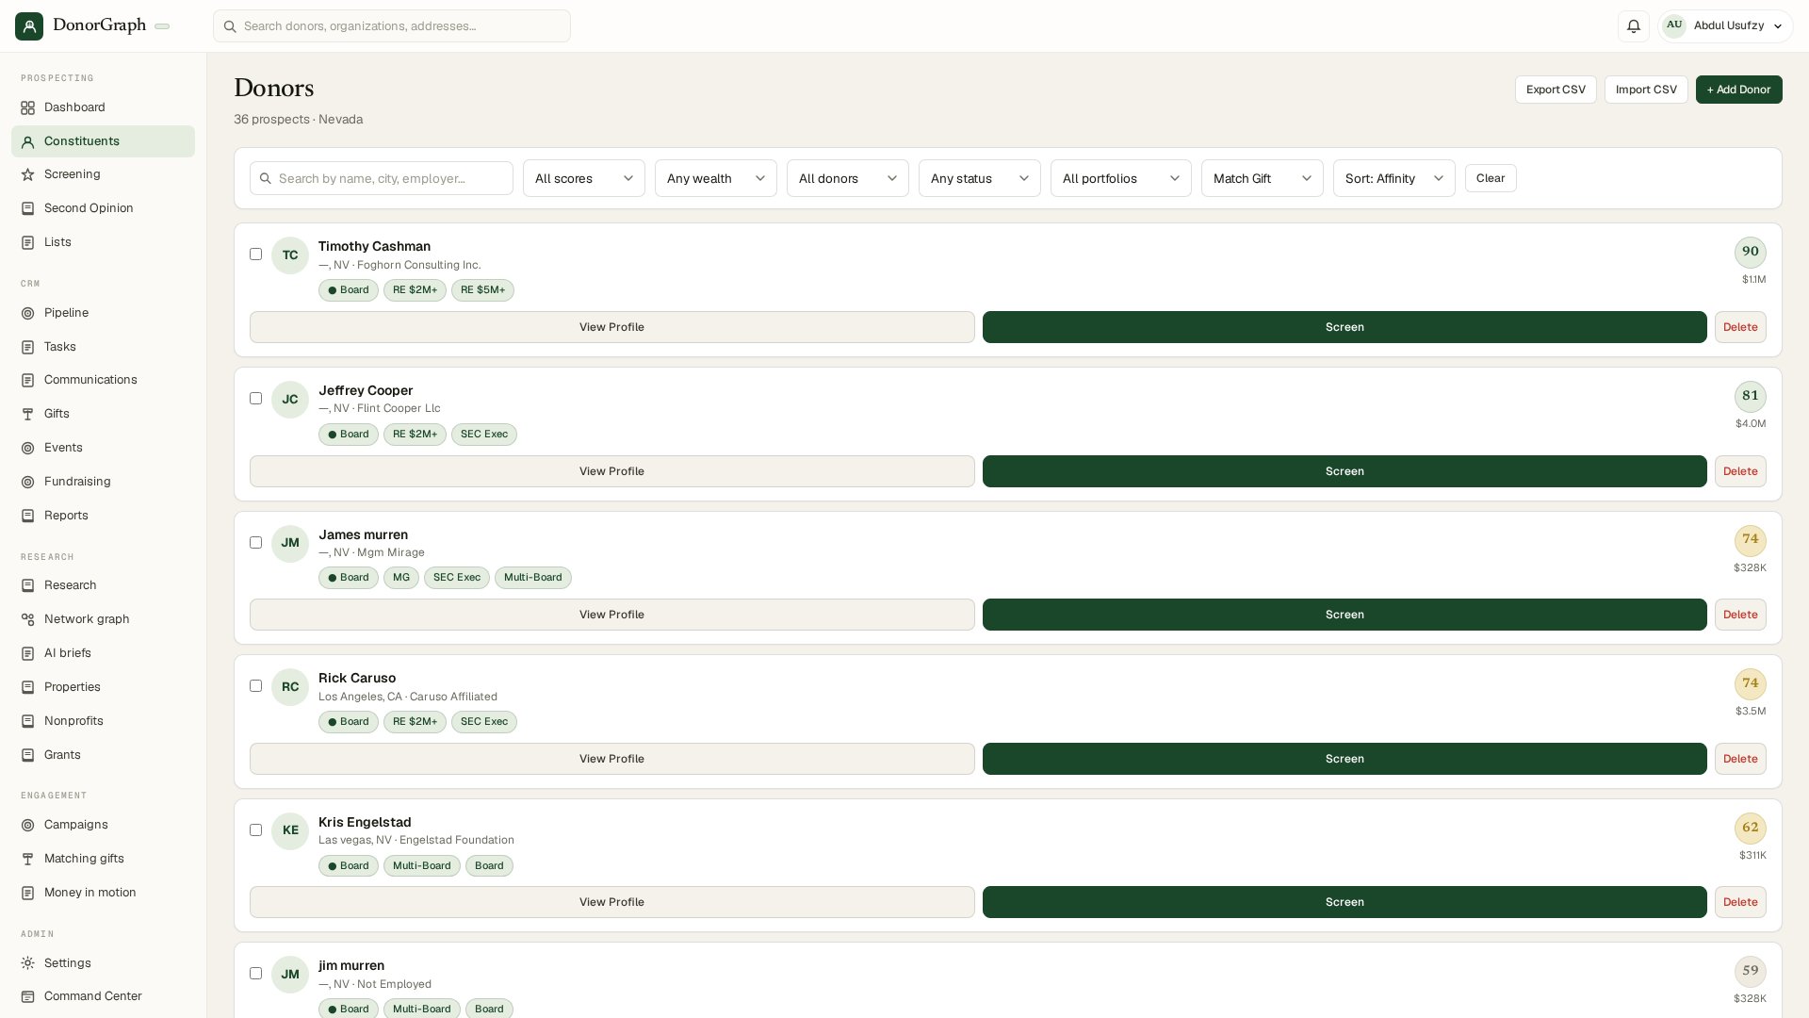Image resolution: width=1809 pixels, height=1018 pixels.
Task: Navigate to Pipeline page
Action: 103,313
